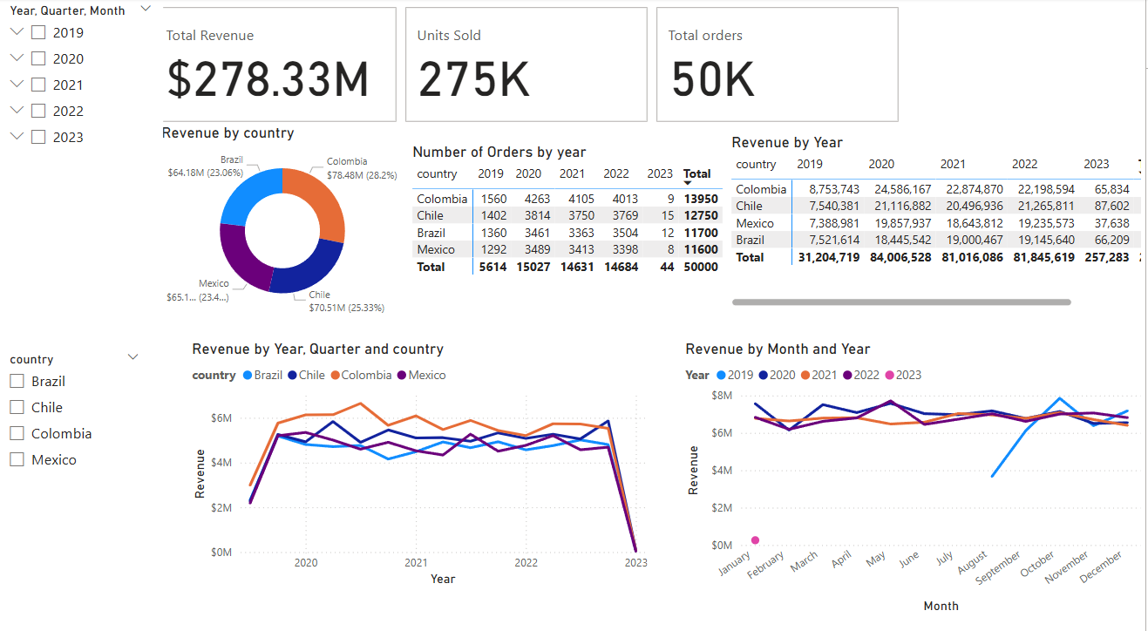This screenshot has width=1148, height=631.
Task: Collapse the Year, Quarter, Month slicer header
Action: [146, 9]
